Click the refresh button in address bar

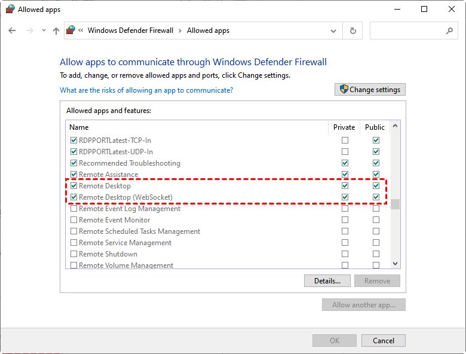pyautogui.click(x=353, y=30)
